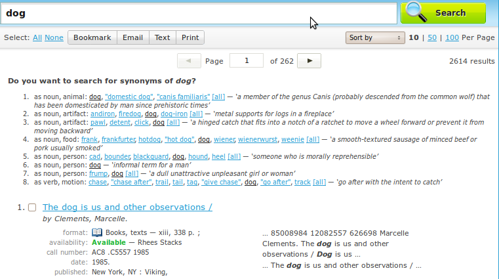The image size is (499, 279).
Task: Search synonym "domestic dog"
Action: click(x=129, y=97)
